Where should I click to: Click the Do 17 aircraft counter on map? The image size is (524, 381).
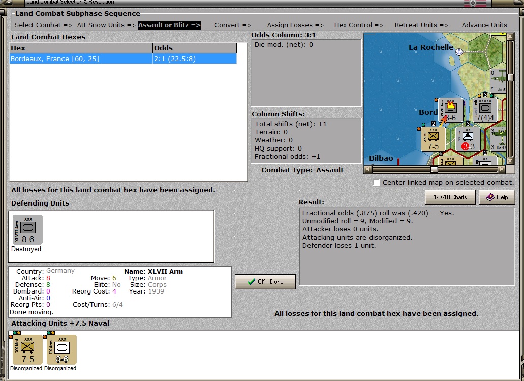[499, 139]
